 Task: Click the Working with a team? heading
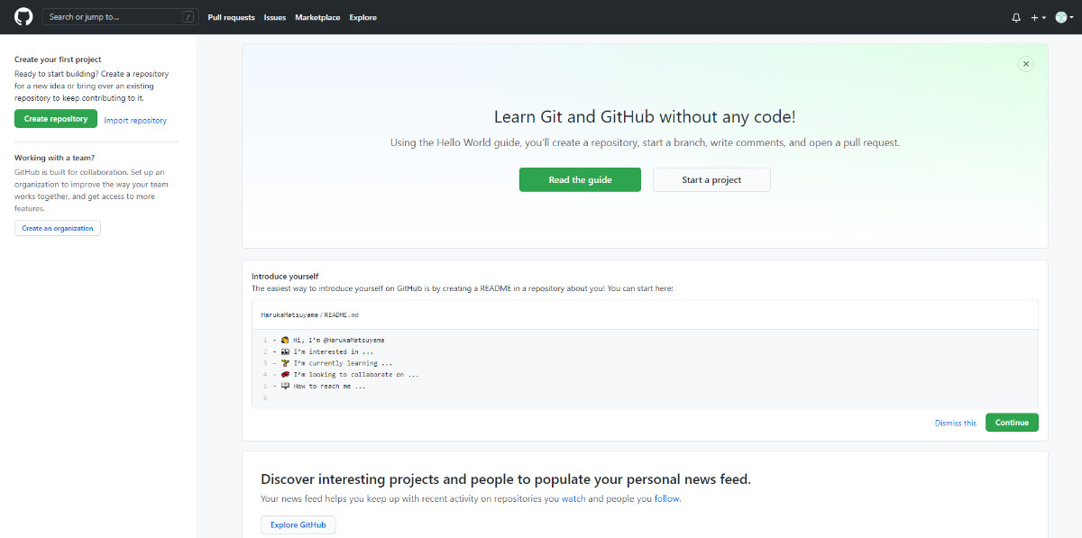pyautogui.click(x=54, y=158)
